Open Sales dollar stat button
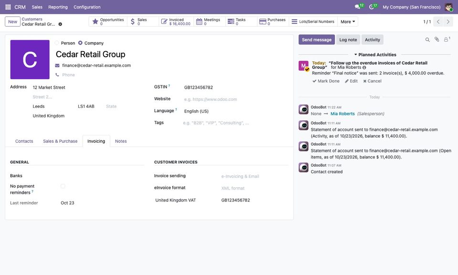Viewport: 458px width, 275px height. click(143, 21)
